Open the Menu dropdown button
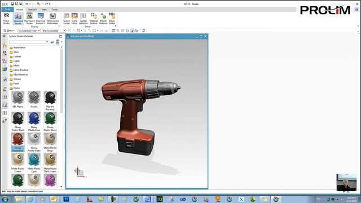This screenshot has height=203, width=361. [9, 30]
